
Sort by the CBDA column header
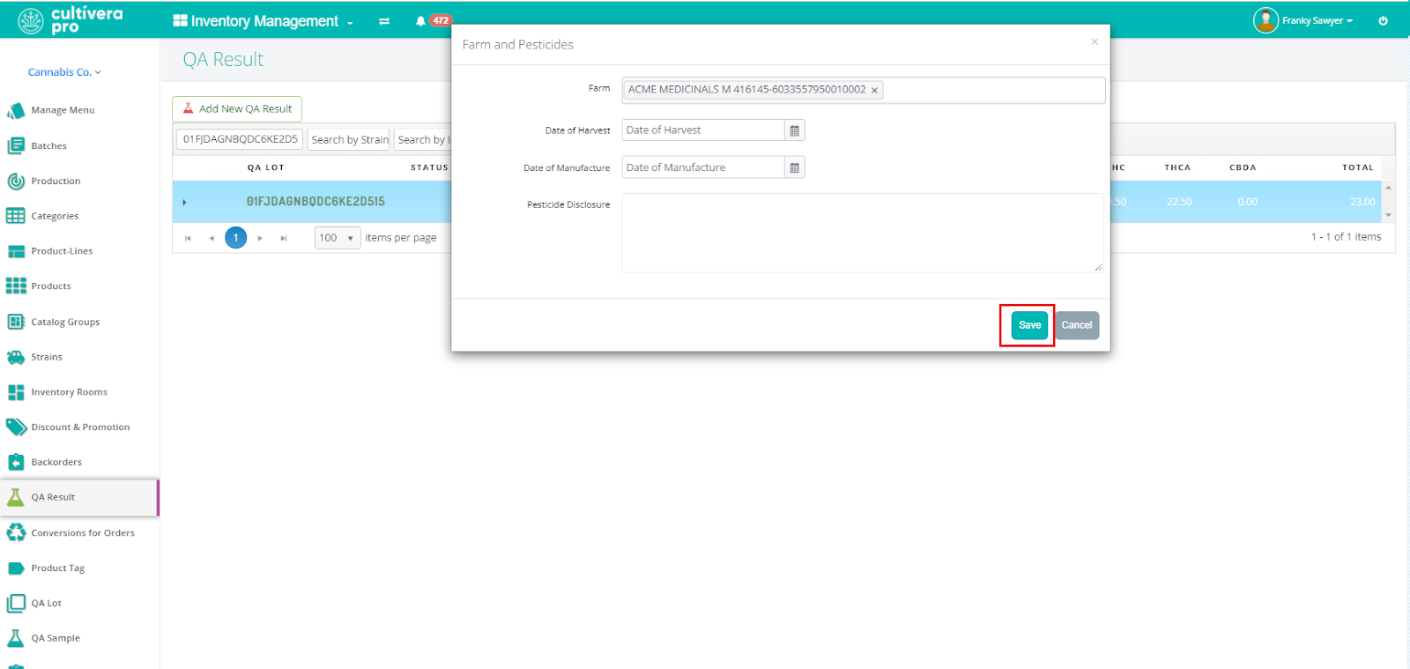click(x=1243, y=167)
